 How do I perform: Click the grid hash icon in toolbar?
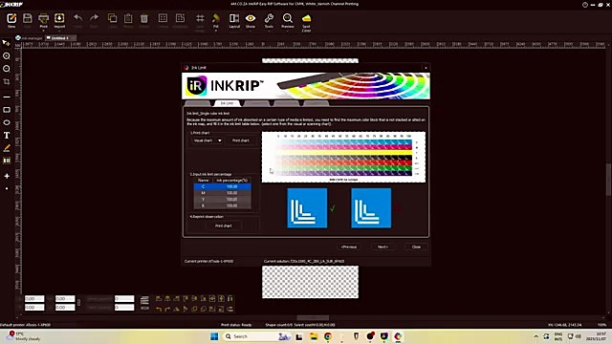200,18
